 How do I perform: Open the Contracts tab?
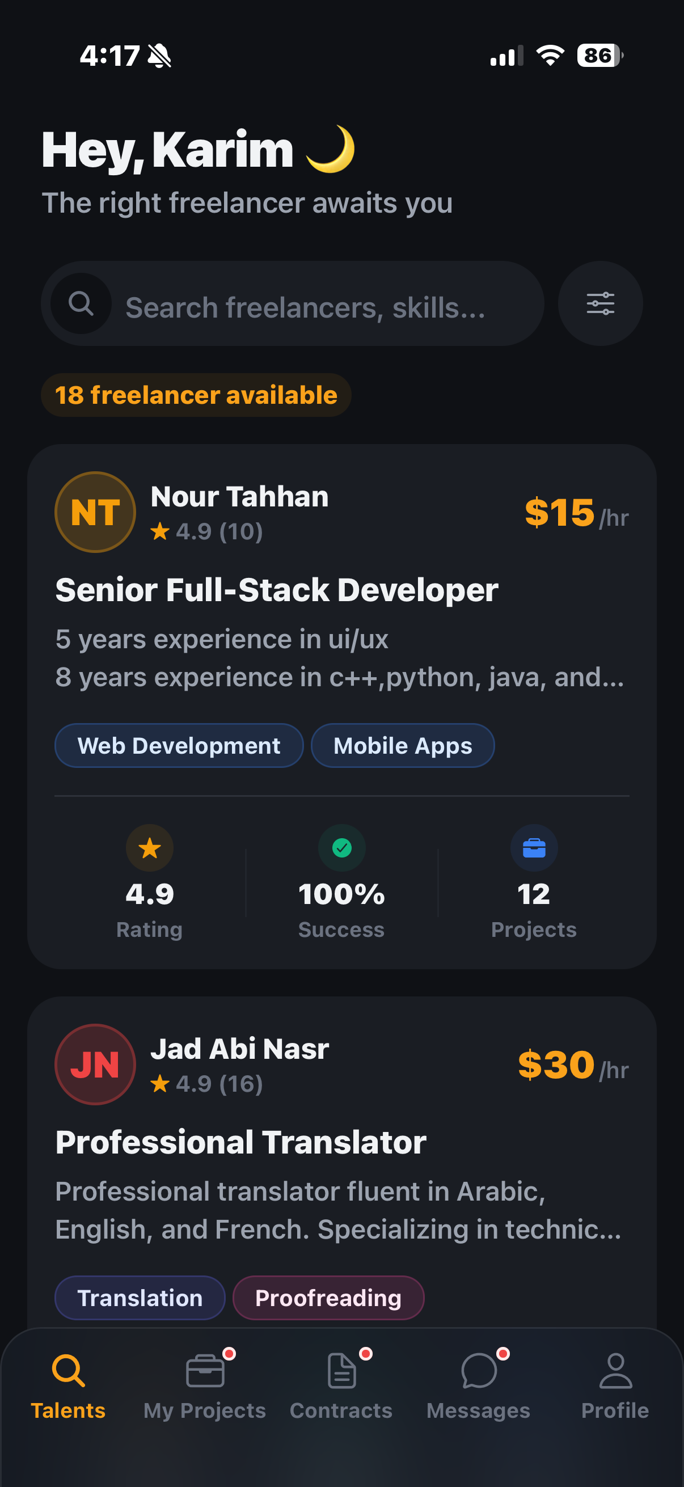(341, 1385)
